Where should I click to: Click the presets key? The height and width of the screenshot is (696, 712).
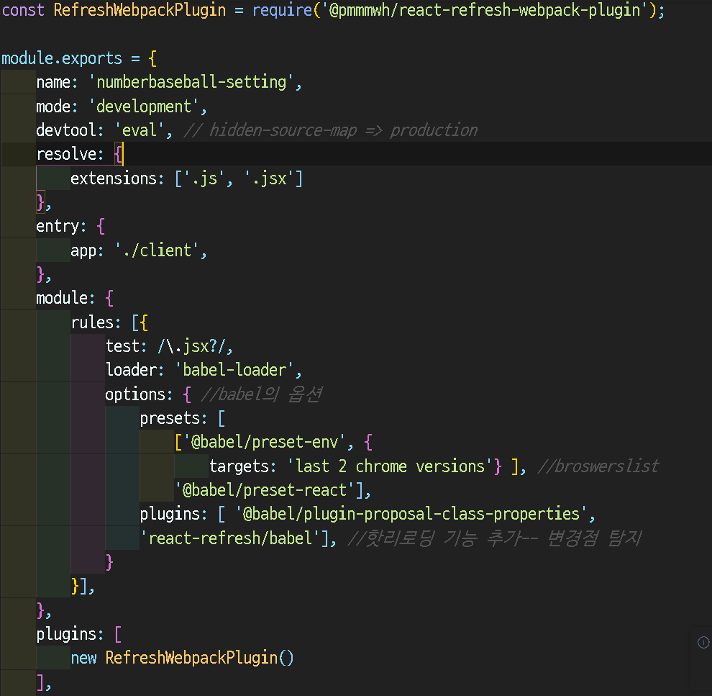point(170,418)
